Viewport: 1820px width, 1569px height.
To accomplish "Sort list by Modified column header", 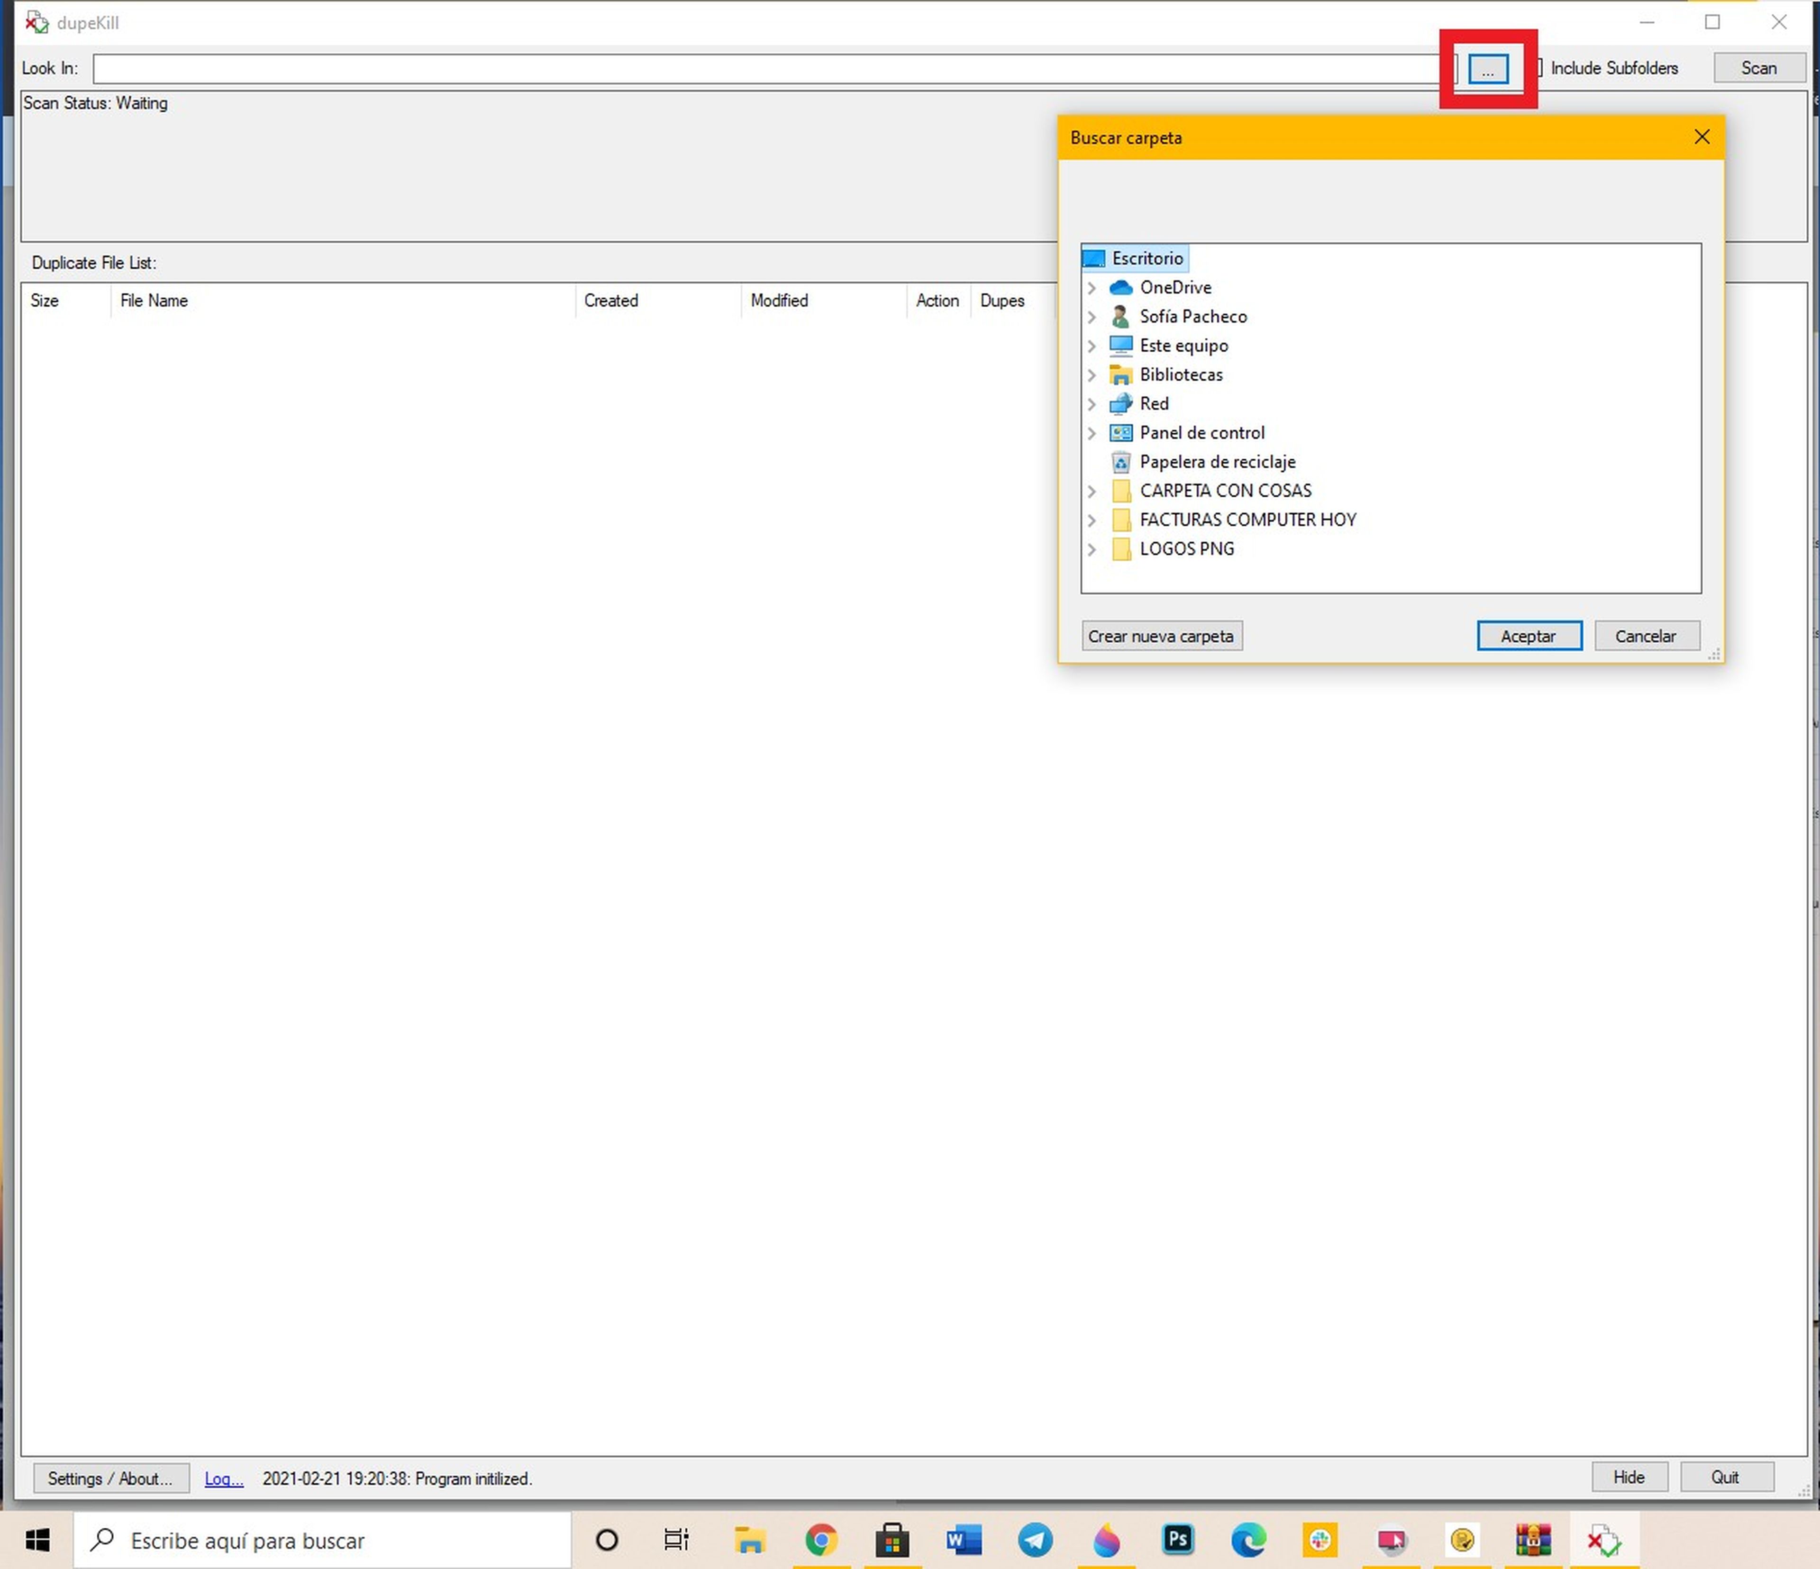I will tap(779, 301).
